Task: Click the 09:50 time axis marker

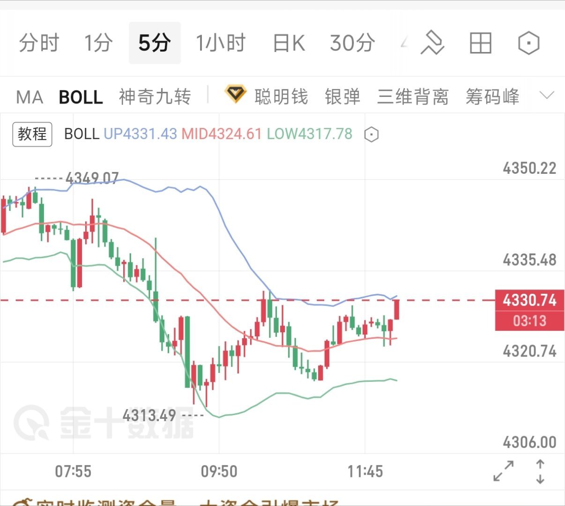Action: pos(219,471)
